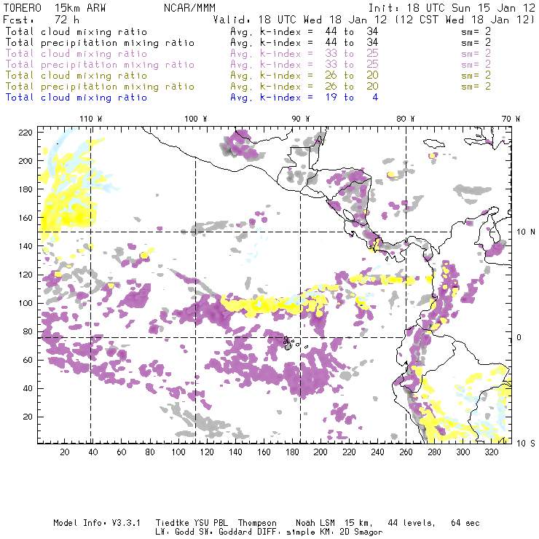Click the purple 'Total precipitation mixing ratio' legend row
Image resolution: width=539 pixels, height=539 pixels.
coord(100,65)
